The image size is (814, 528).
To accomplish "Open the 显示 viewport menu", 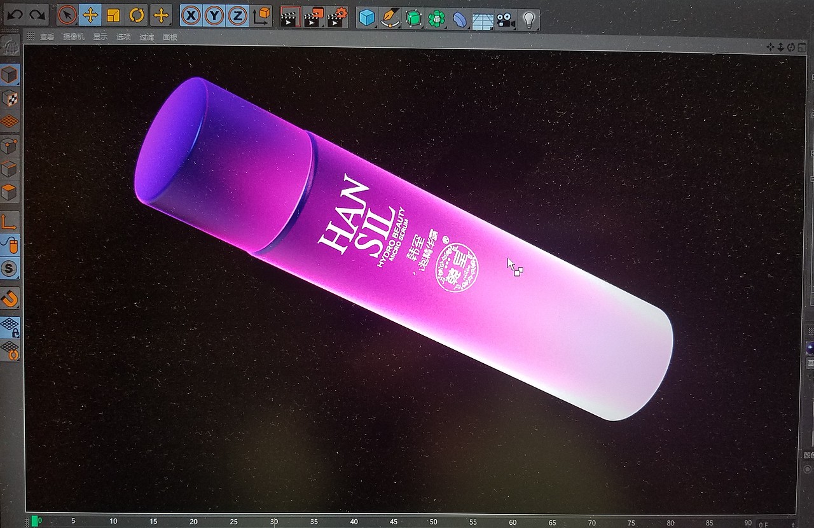I will (x=100, y=37).
